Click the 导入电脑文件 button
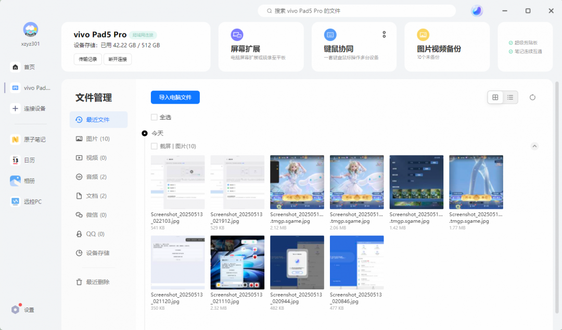This screenshot has width=562, height=330. pyautogui.click(x=175, y=97)
